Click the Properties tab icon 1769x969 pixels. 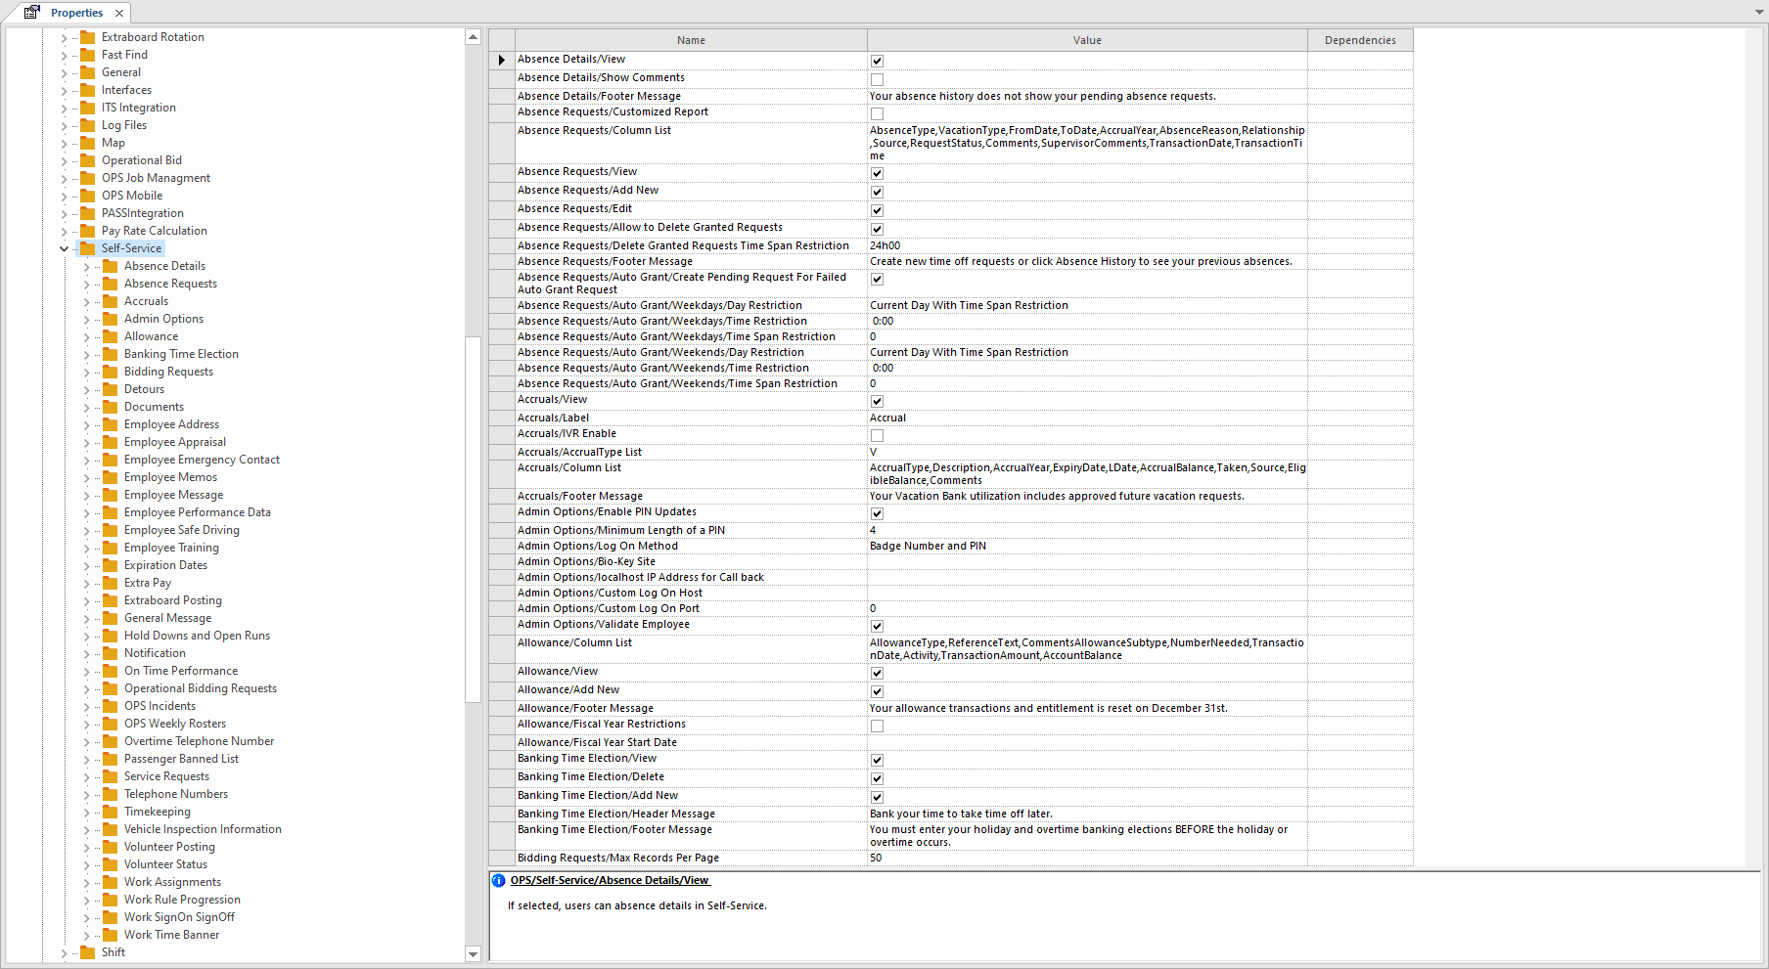pos(32,13)
